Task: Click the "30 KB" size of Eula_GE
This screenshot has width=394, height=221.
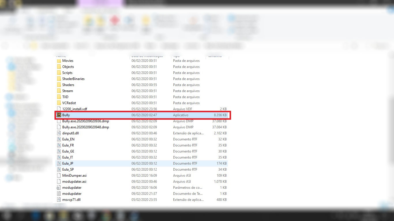Action: point(222,151)
